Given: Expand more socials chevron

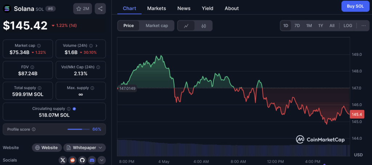Looking at the screenshot, I should 102,160.
